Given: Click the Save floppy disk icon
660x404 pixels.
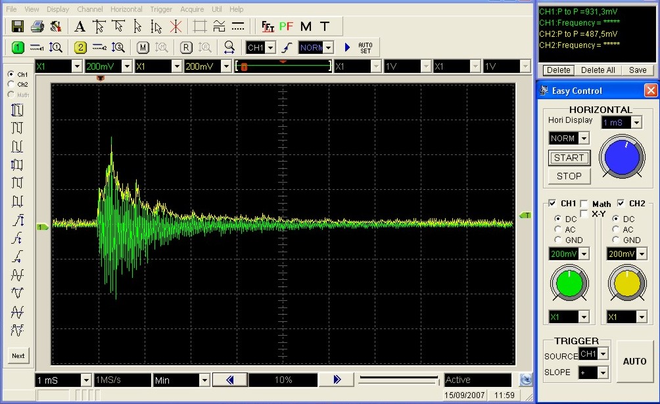Looking at the screenshot, I should point(17,26).
